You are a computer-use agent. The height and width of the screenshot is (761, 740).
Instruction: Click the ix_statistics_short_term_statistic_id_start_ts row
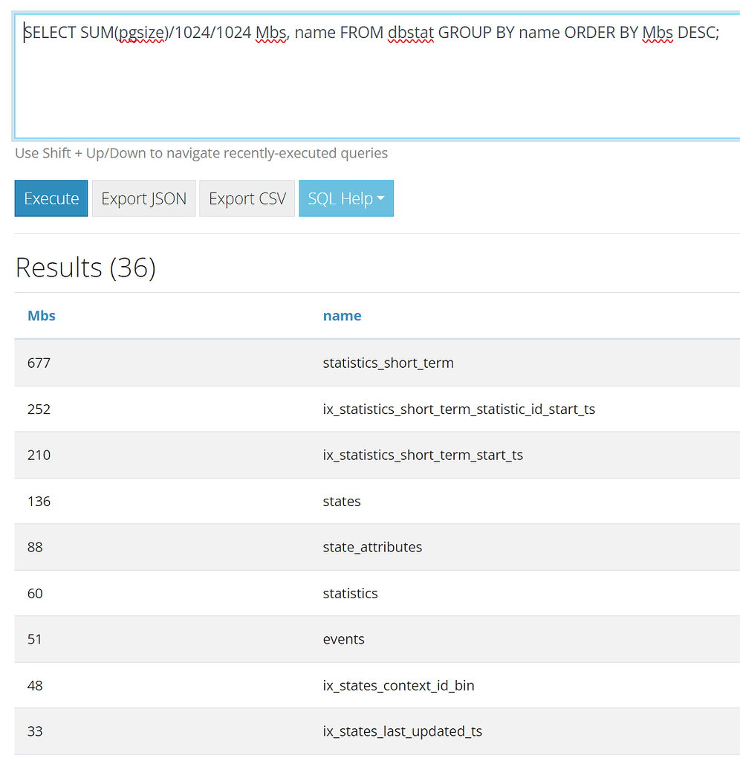click(458, 409)
